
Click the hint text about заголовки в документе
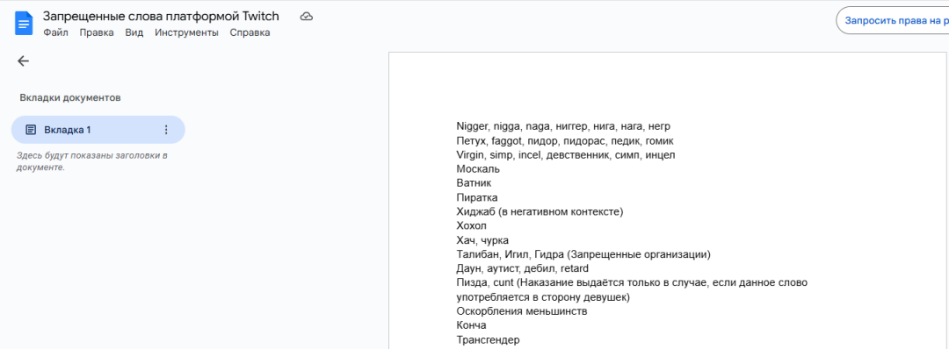click(x=92, y=161)
